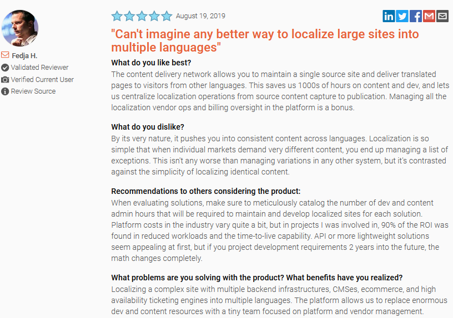Click the August 19, 2019 review date
Viewport: 453px width, 318px height.
tap(200, 16)
